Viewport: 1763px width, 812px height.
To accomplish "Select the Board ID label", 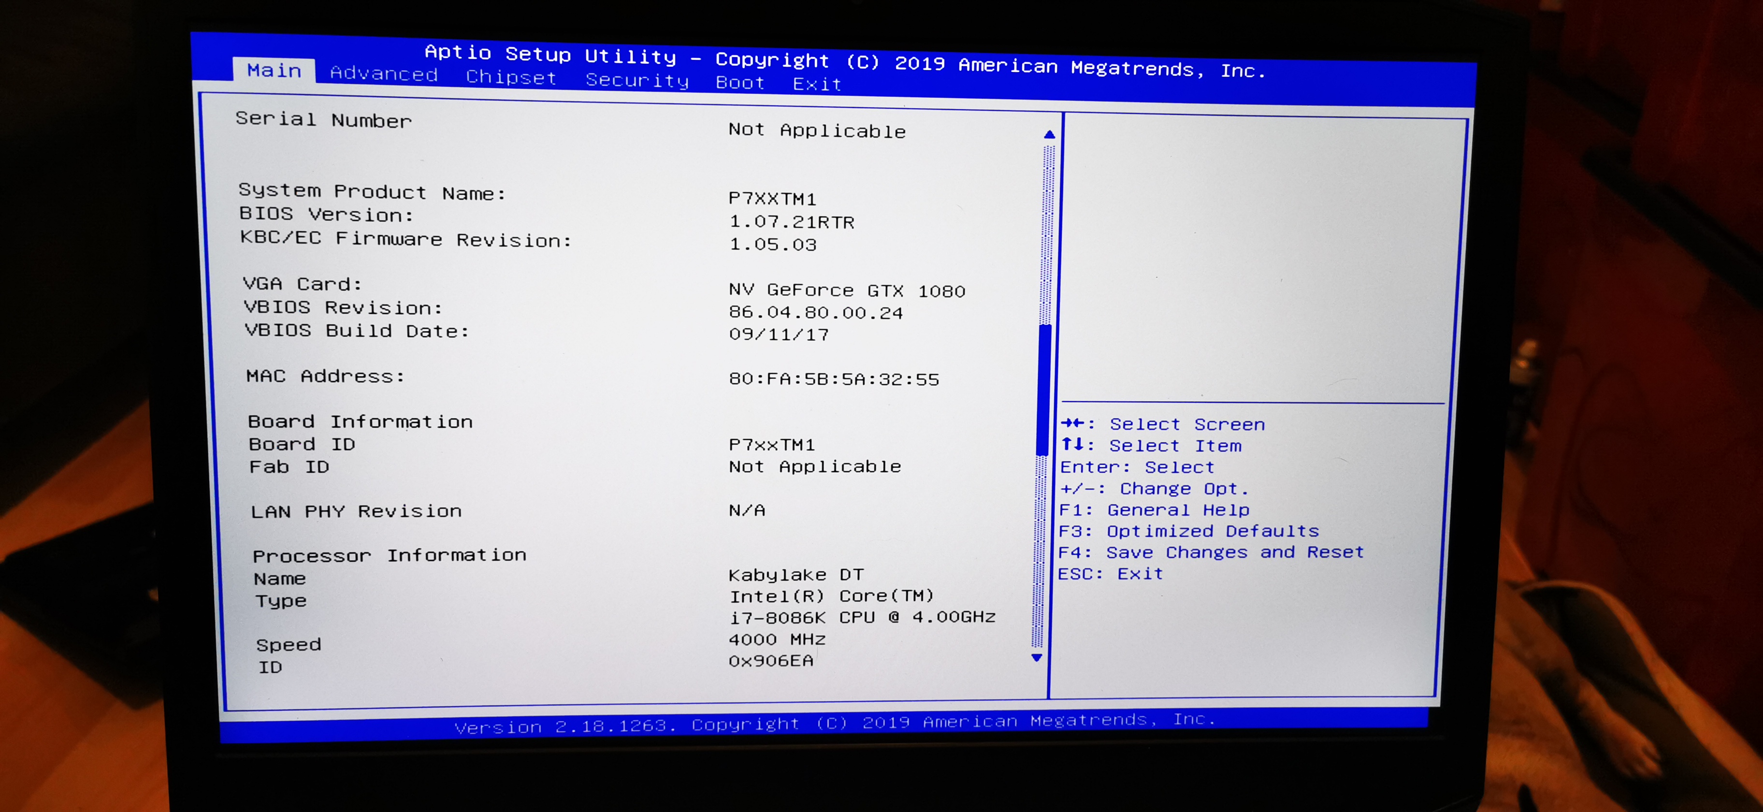I will point(302,444).
